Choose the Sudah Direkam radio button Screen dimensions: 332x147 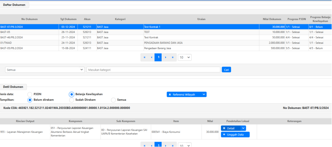(72, 100)
